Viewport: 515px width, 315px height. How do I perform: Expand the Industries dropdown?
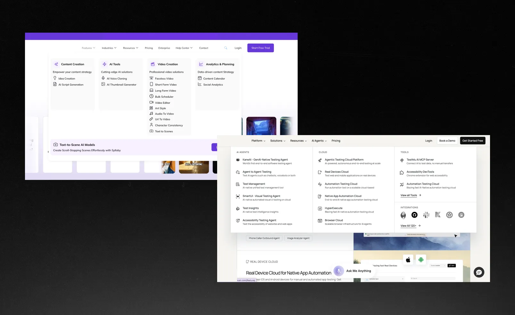[109, 48]
